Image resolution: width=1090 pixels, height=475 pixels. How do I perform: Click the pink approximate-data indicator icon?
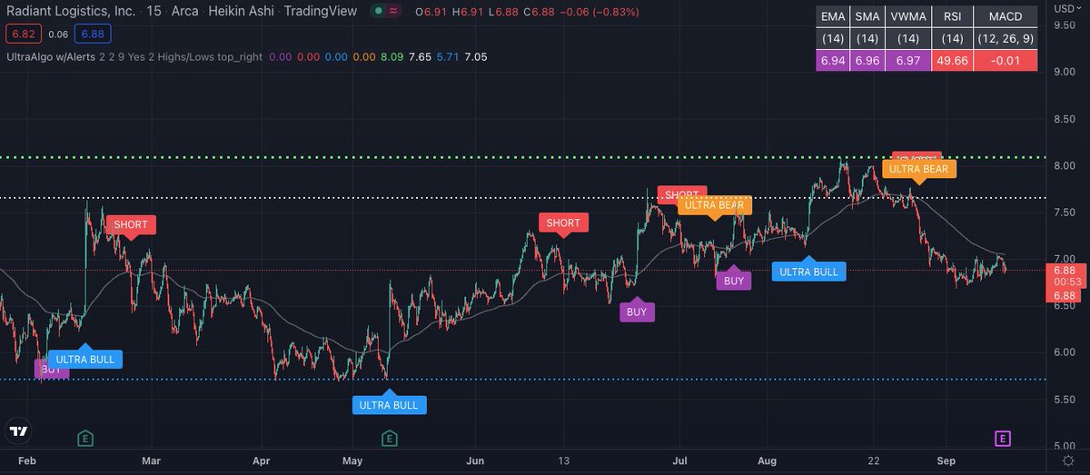[393, 13]
